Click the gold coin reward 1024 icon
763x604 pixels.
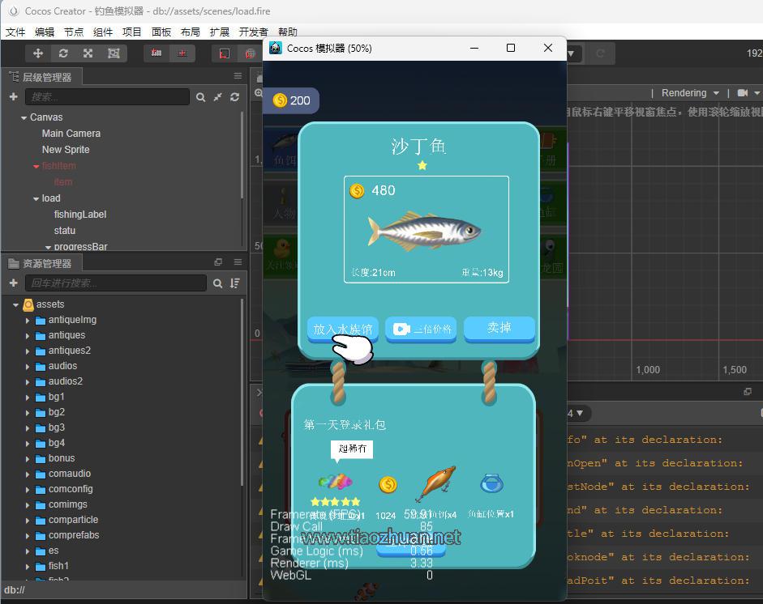(388, 484)
